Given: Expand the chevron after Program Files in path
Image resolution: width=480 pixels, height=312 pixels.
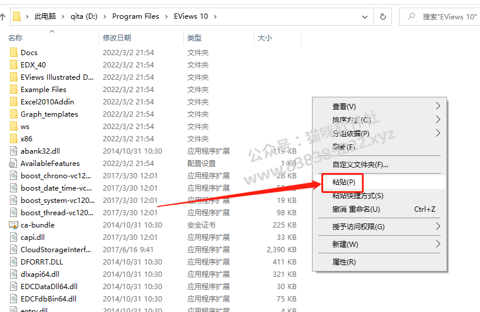Looking at the screenshot, I should [x=166, y=16].
